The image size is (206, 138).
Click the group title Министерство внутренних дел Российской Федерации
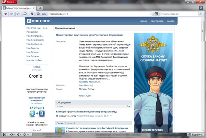[x=89, y=35]
